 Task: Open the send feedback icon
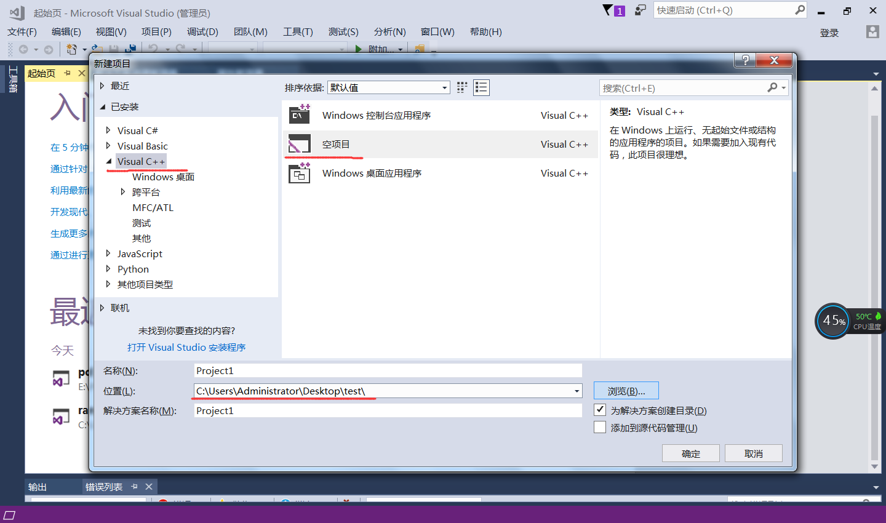pos(641,10)
